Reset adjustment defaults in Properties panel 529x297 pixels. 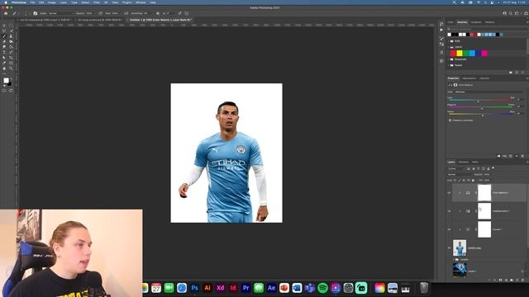point(511,156)
